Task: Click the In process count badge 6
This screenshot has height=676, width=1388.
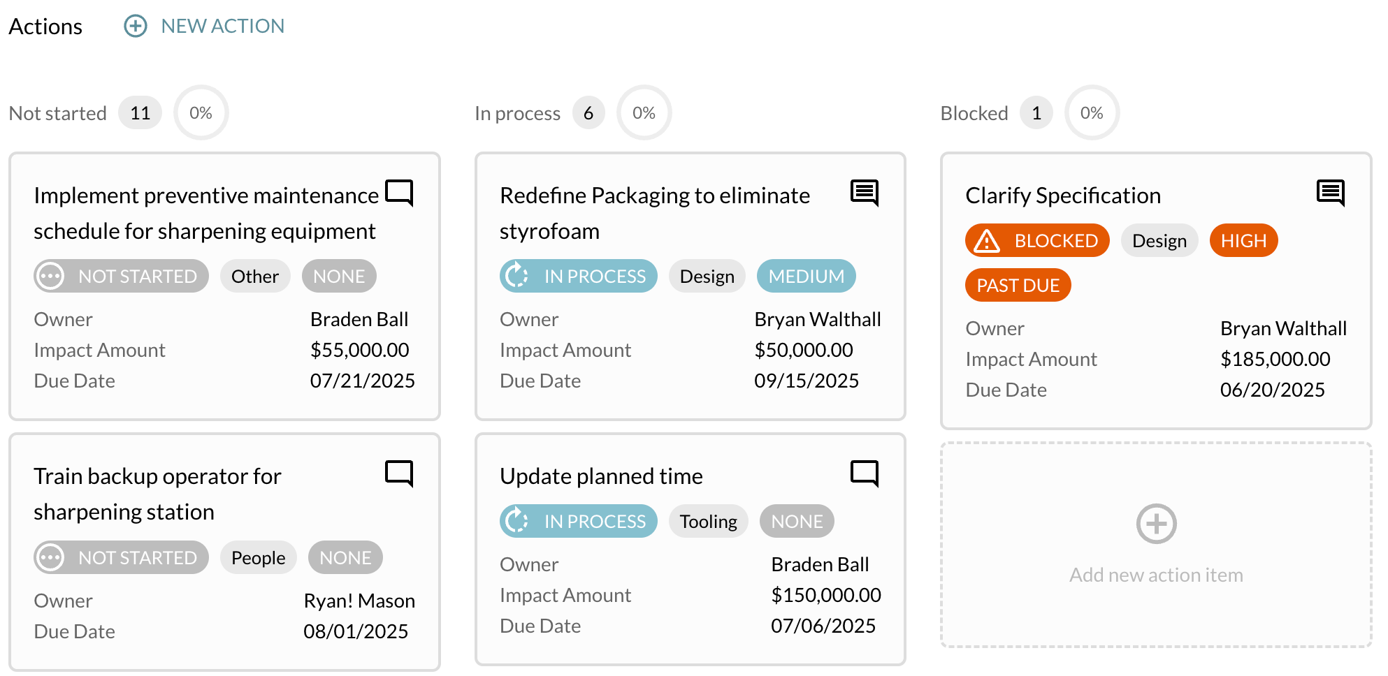Action: tap(588, 113)
